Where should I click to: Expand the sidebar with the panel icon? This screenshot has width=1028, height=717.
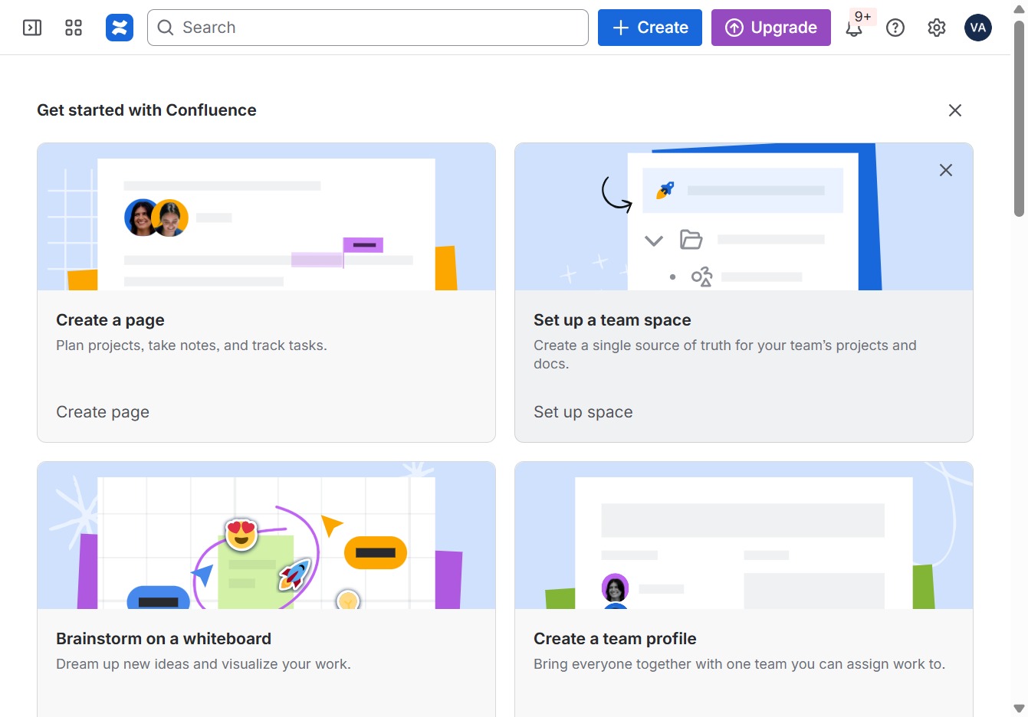pyautogui.click(x=32, y=28)
